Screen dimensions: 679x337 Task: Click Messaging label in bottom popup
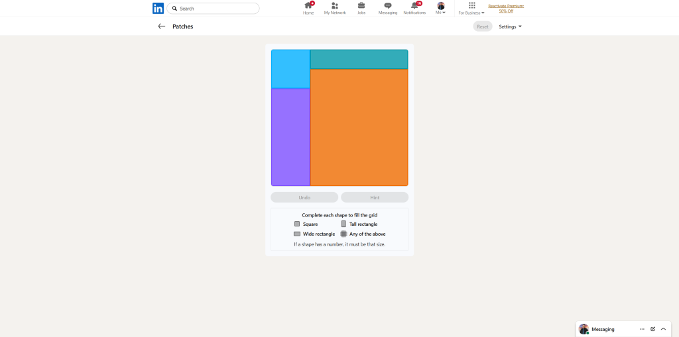pyautogui.click(x=603, y=329)
